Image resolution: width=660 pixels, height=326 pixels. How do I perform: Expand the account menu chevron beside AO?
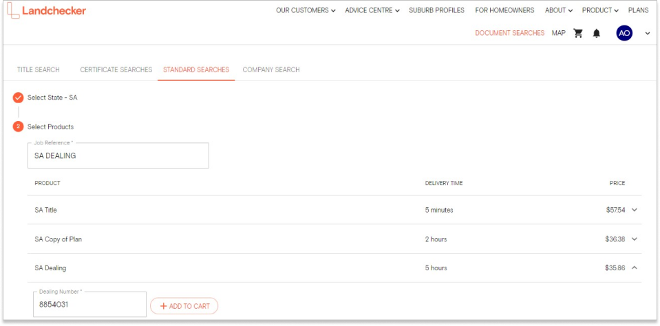click(648, 34)
